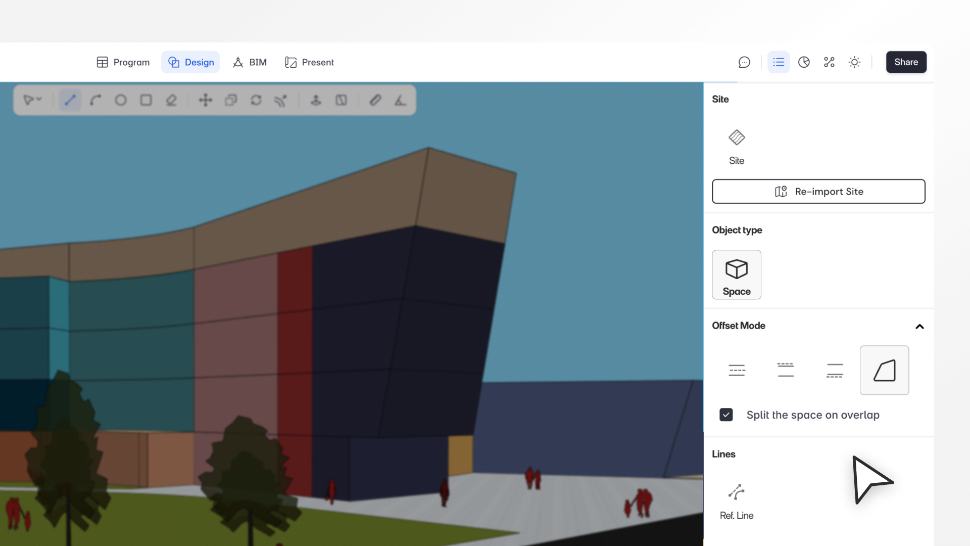Collapse the Offset Mode section
The width and height of the screenshot is (970, 546).
(x=919, y=327)
